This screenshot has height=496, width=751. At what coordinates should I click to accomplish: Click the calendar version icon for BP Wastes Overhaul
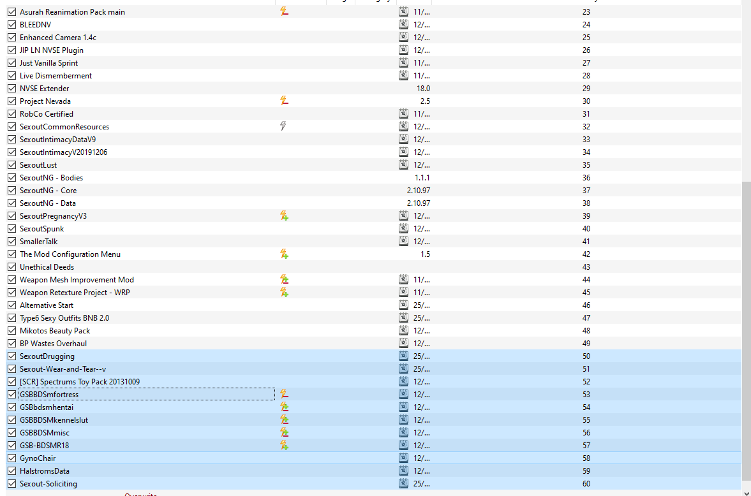(403, 343)
